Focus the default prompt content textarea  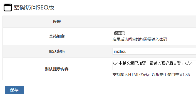pos(154,65)
